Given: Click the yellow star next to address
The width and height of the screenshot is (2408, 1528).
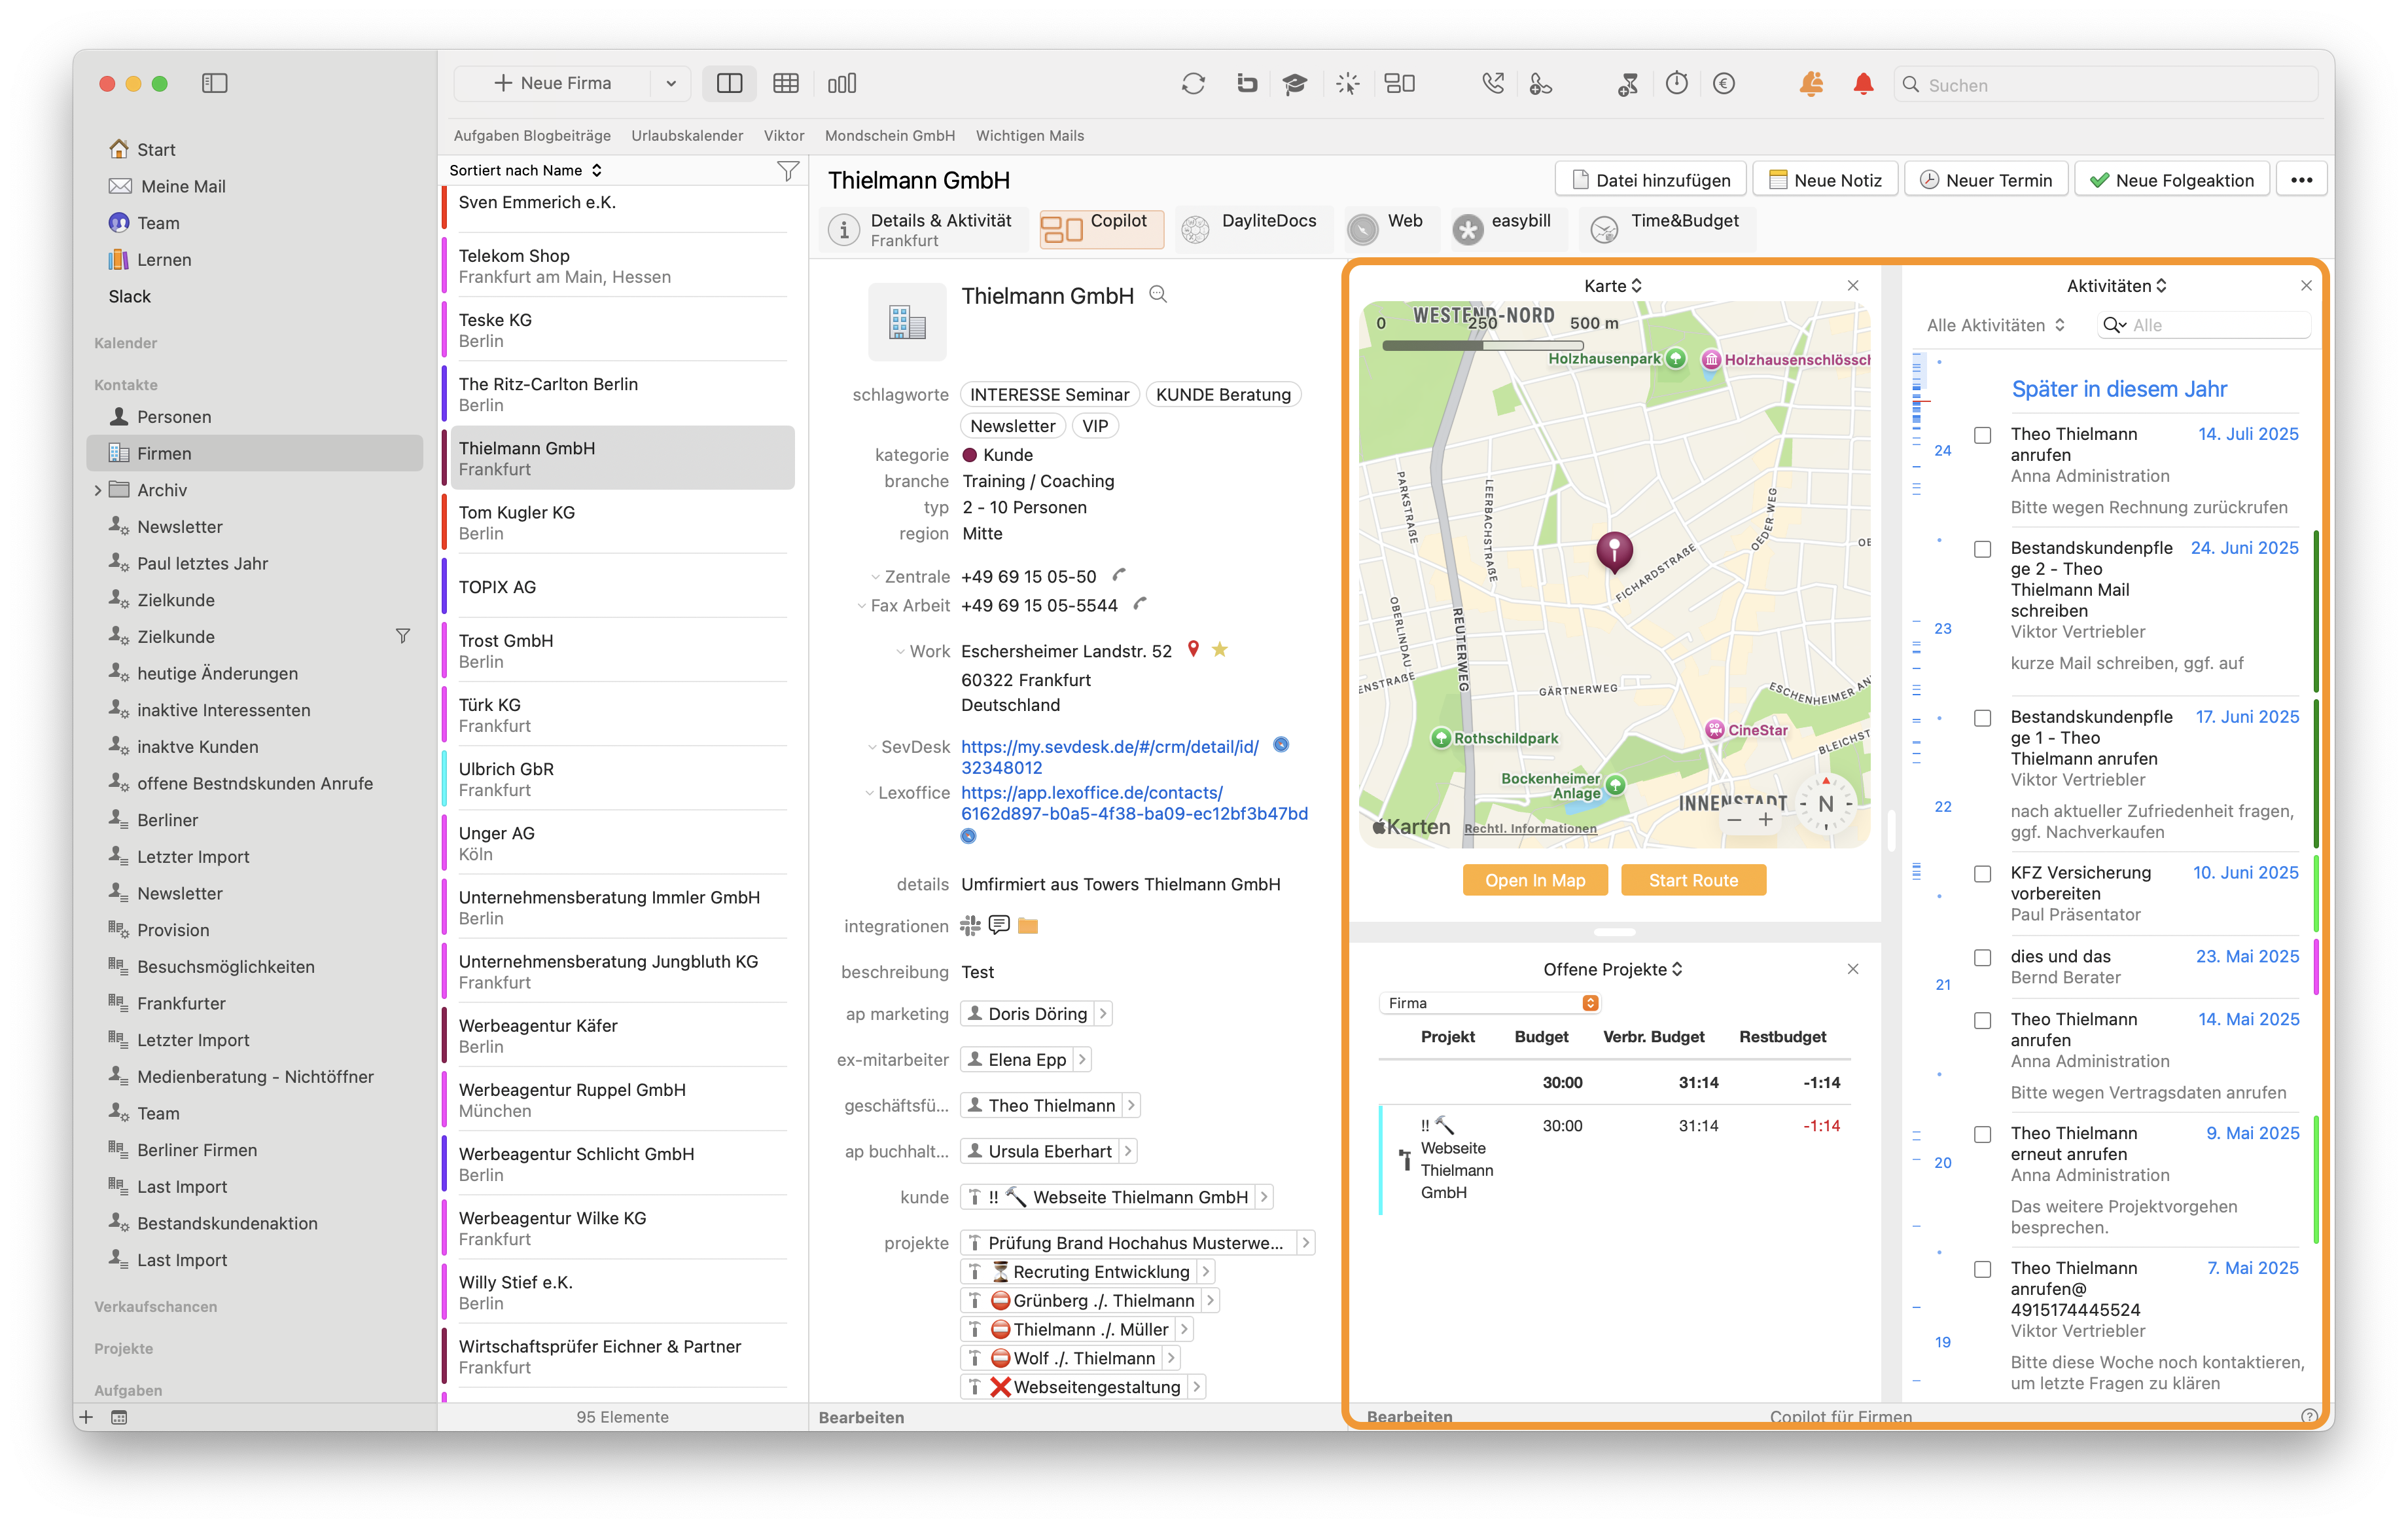Looking at the screenshot, I should click(x=1220, y=649).
